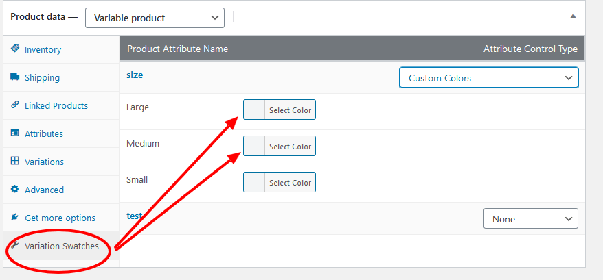The image size is (603, 280).
Task: Click the Linked Products link icon
Action: pos(14,105)
